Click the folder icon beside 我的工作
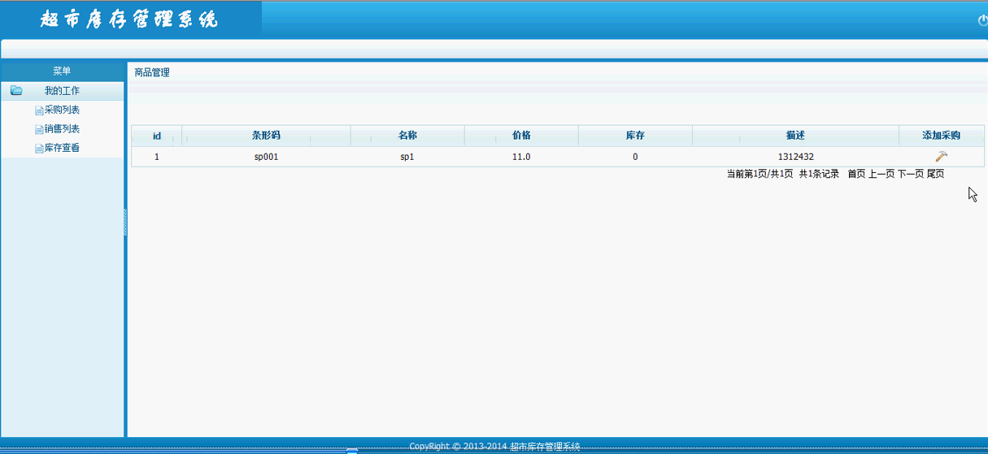This screenshot has width=988, height=454. coord(16,91)
